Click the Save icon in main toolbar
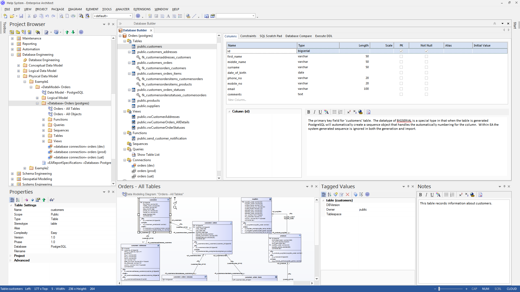Image resolution: width=520 pixels, height=292 pixels. (x=21, y=16)
